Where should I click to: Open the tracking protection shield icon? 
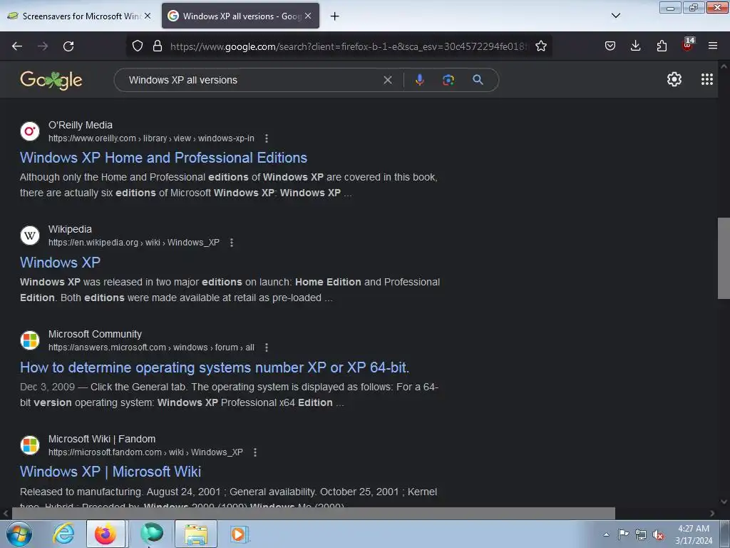tap(138, 46)
